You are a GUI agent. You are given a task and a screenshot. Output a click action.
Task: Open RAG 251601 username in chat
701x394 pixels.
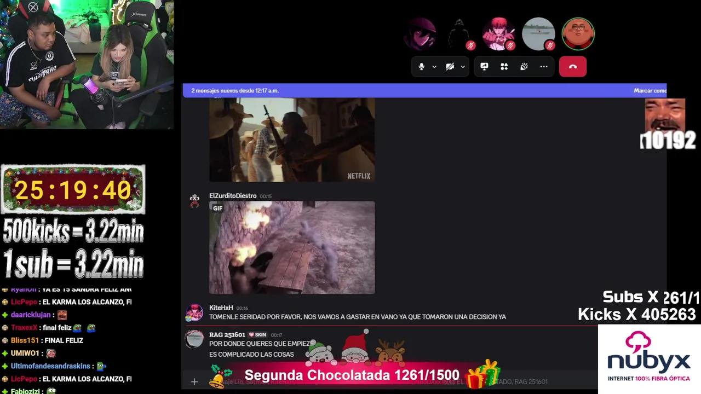pyautogui.click(x=227, y=335)
